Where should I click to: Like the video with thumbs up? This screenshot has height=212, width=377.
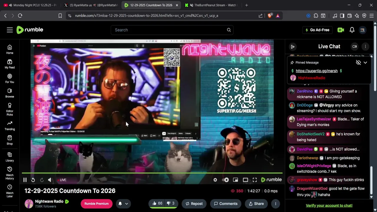157,203
